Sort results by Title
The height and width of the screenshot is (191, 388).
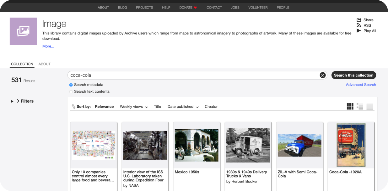(157, 107)
